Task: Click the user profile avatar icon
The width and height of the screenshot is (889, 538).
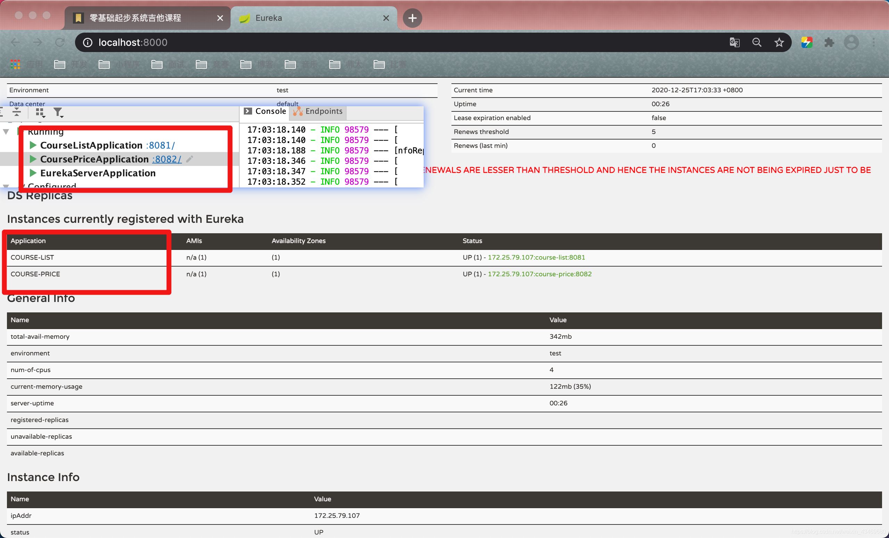Action: pos(851,43)
